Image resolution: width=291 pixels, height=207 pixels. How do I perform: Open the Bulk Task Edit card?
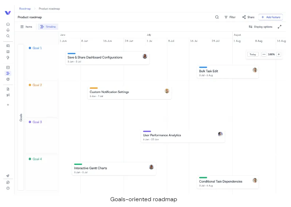(x=228, y=72)
